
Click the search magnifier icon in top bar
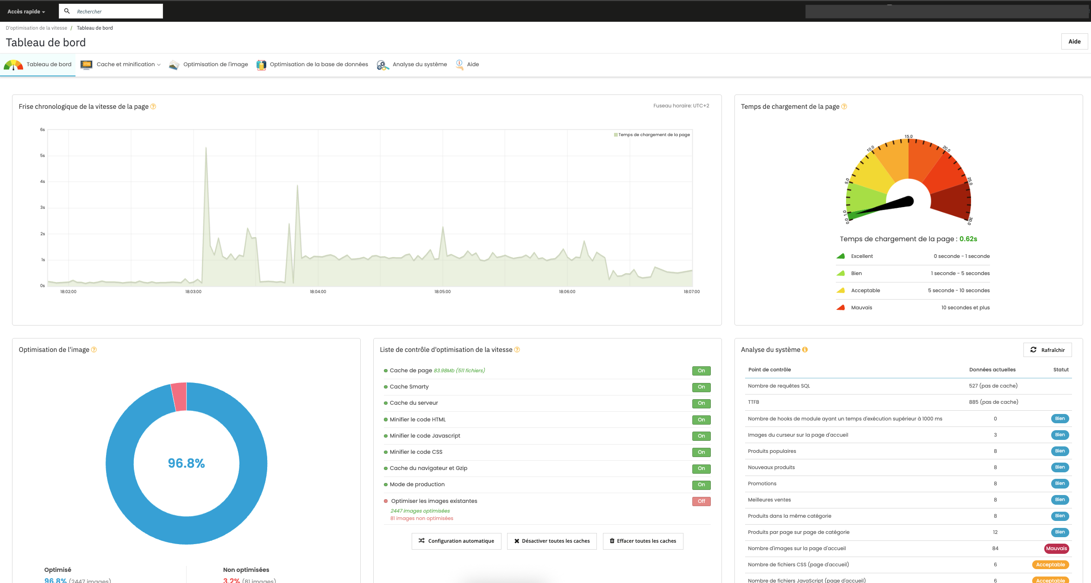[x=67, y=11]
